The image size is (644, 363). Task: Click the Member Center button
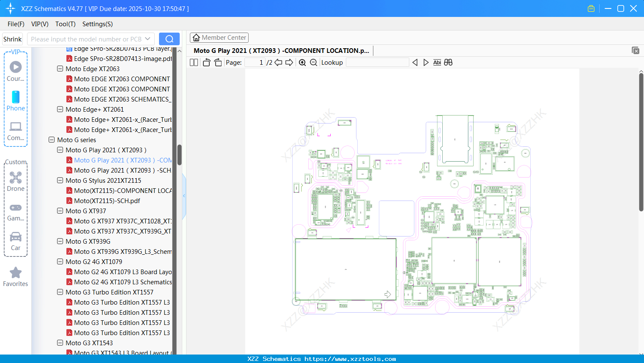(219, 38)
